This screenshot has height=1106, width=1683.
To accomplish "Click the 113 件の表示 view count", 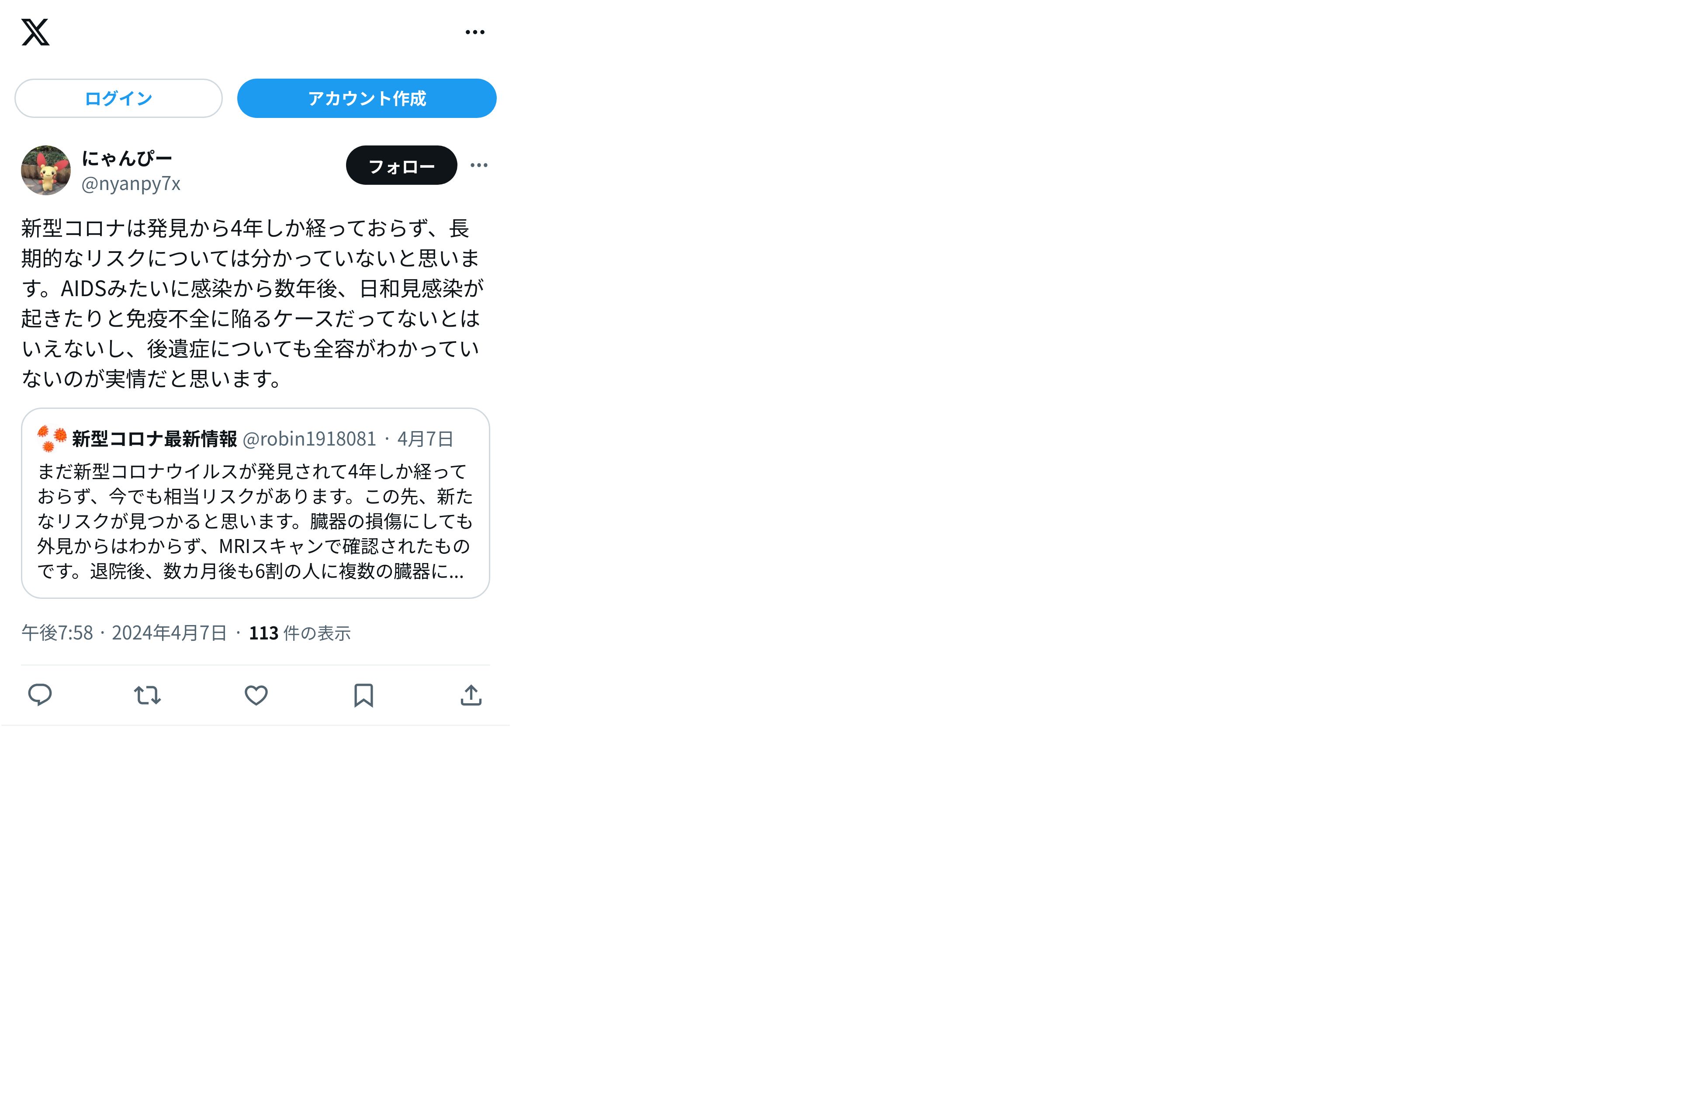I will pyautogui.click(x=300, y=633).
